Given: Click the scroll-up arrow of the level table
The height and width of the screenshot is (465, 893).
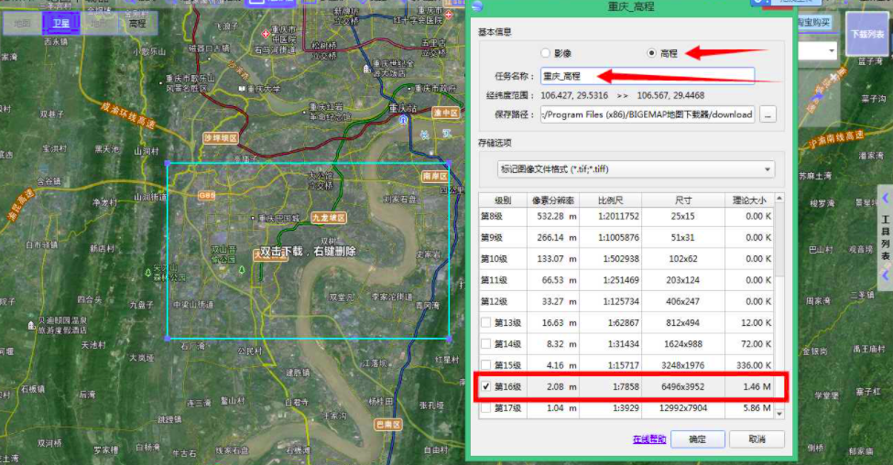Looking at the screenshot, I should [x=779, y=198].
